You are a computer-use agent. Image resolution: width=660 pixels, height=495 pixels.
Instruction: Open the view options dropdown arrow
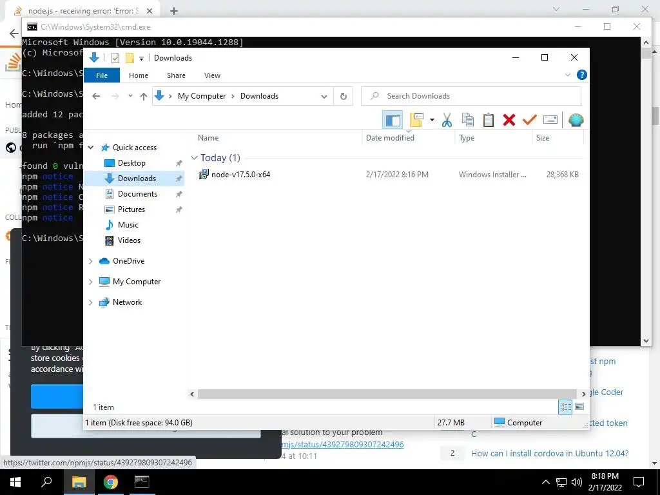click(x=432, y=120)
